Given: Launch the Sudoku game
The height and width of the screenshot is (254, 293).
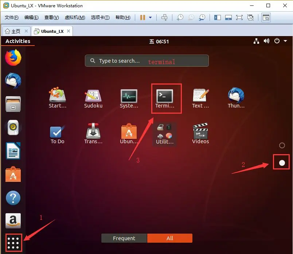Looking at the screenshot, I should tap(93, 99).
